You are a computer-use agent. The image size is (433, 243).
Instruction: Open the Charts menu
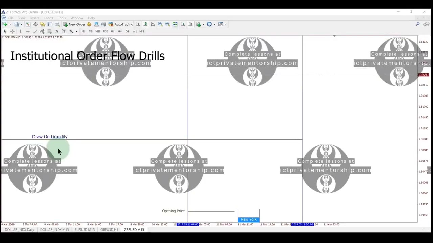[48, 18]
